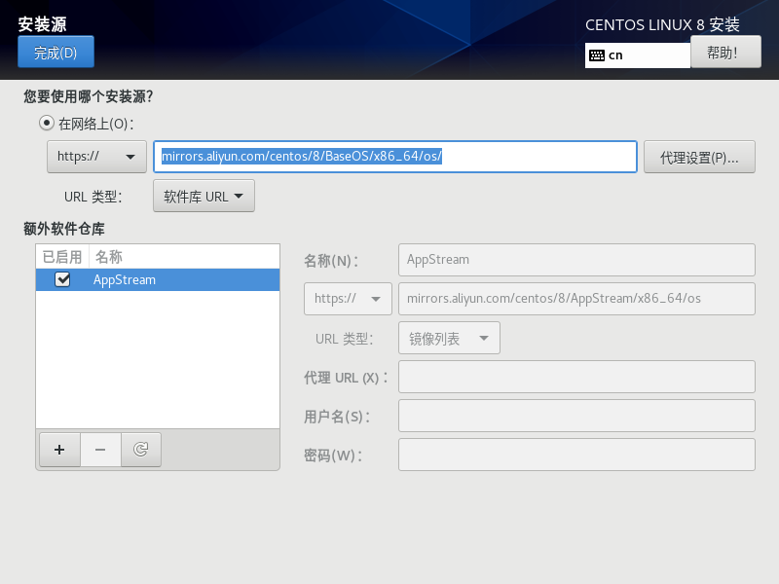Open the https:// protocol dropdown
The image size is (779, 584).
(95, 156)
